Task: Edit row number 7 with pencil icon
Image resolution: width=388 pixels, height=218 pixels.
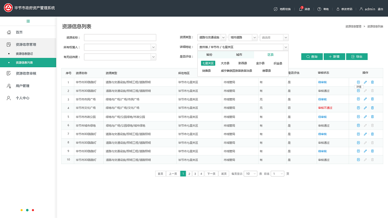Action: pos(365,134)
